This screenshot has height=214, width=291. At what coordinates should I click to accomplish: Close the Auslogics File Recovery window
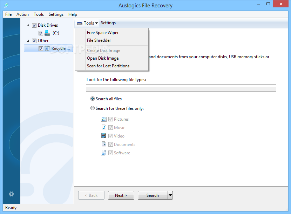pos(280,4)
